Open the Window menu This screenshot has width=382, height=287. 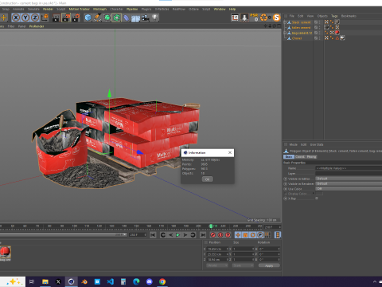(220, 9)
